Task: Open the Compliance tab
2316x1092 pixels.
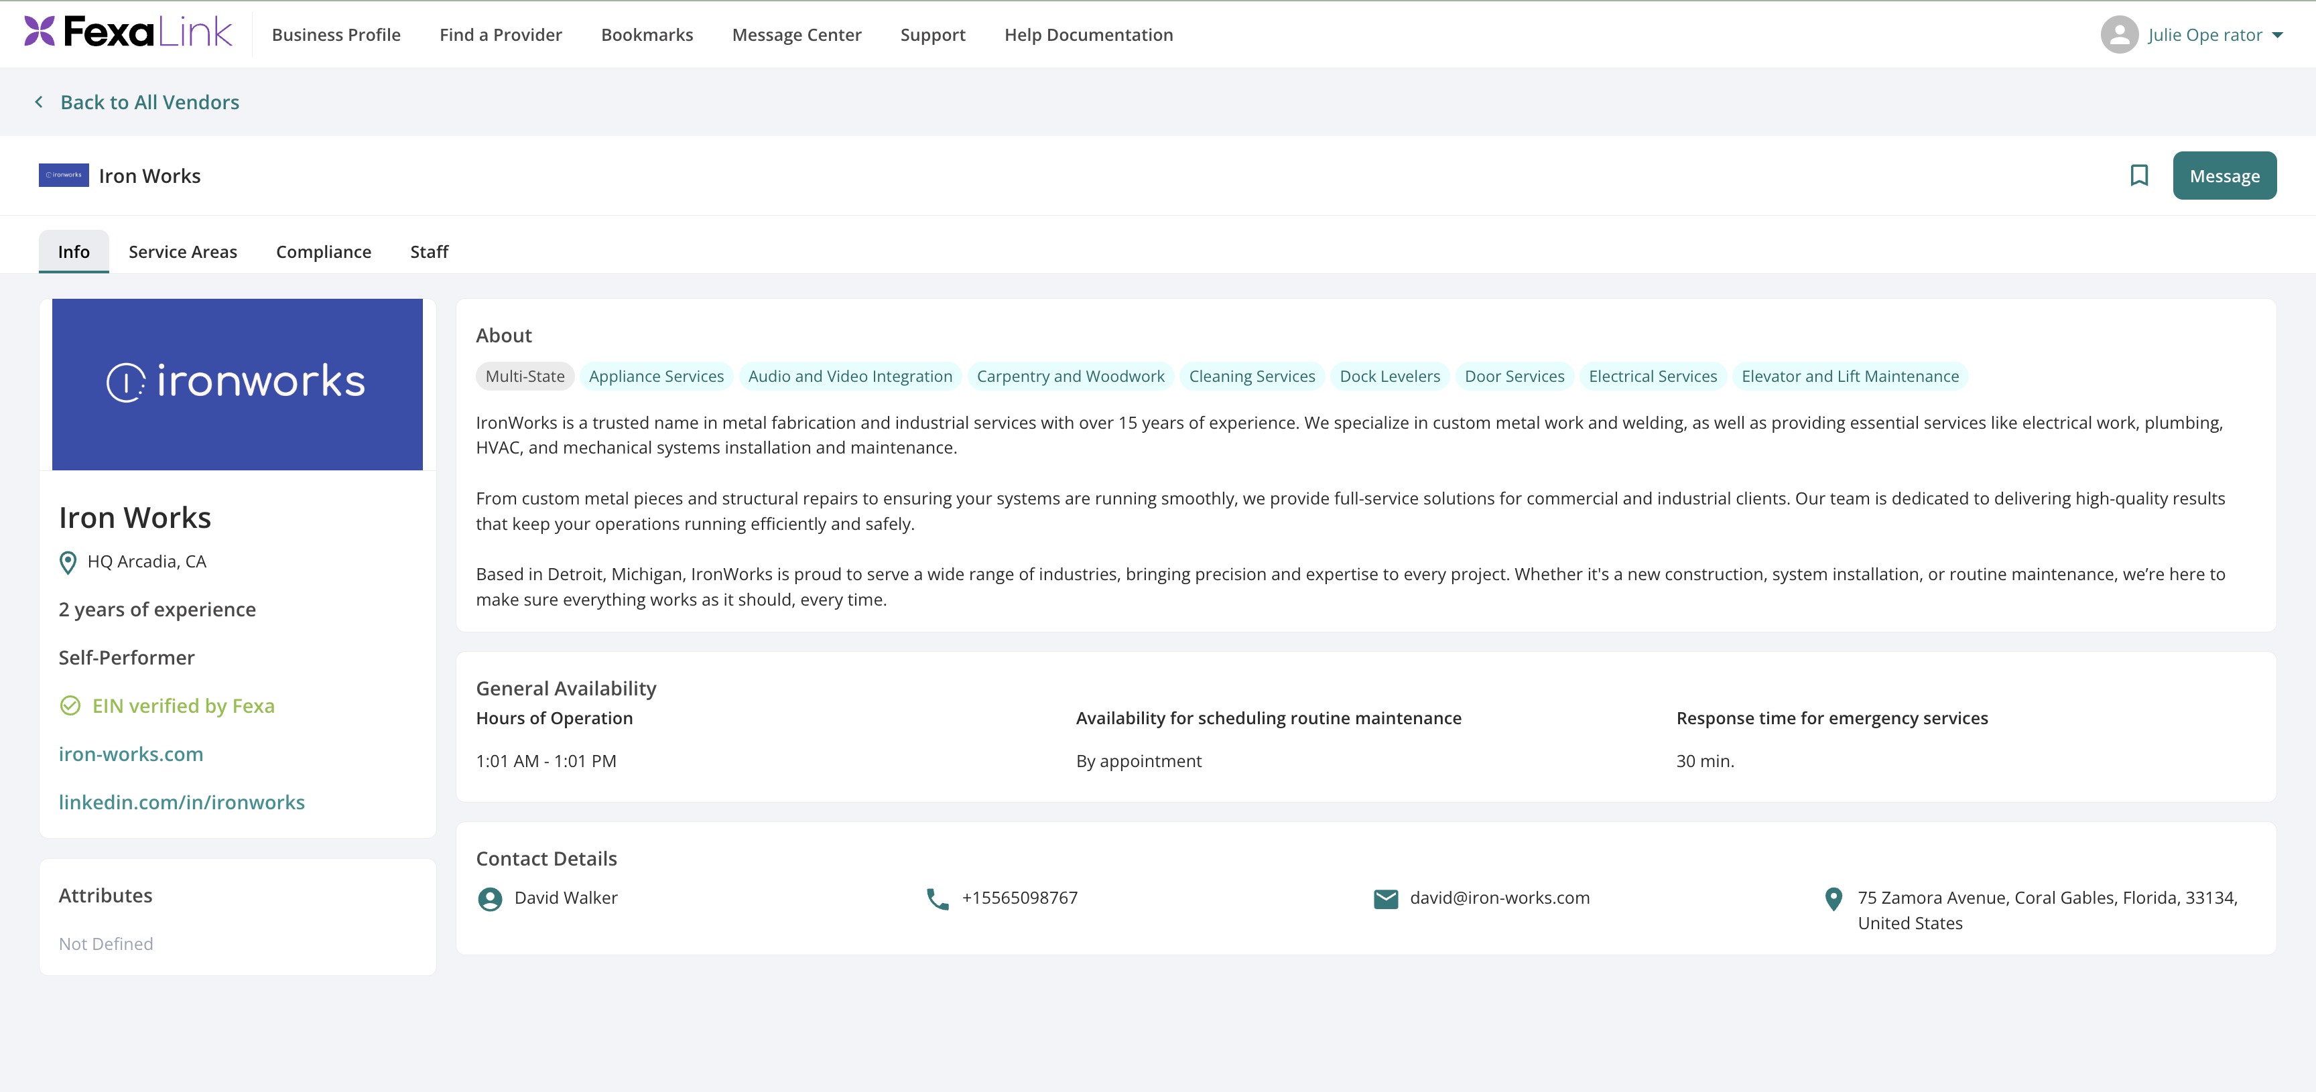Action: pyautogui.click(x=324, y=252)
